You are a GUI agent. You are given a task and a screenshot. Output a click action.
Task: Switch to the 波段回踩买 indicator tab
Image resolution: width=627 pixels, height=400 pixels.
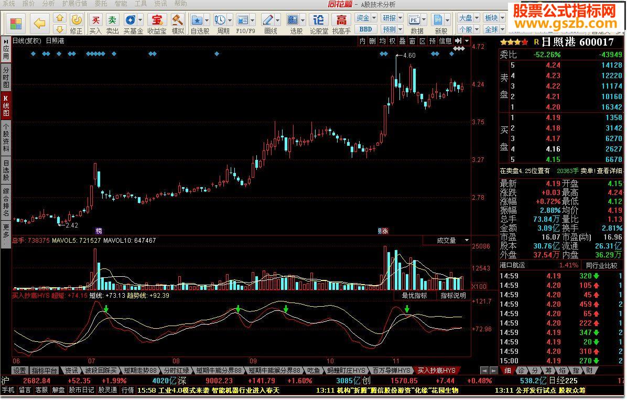(101, 371)
